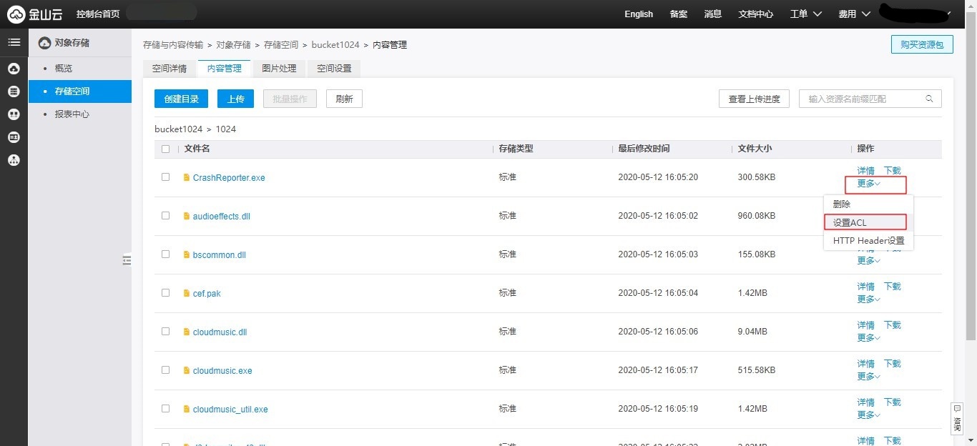Open the consultation chat widget icon

[x=957, y=417]
